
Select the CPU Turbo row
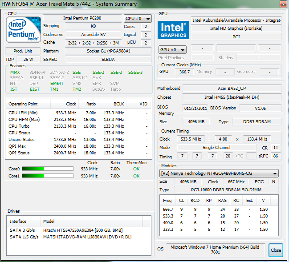(78, 126)
